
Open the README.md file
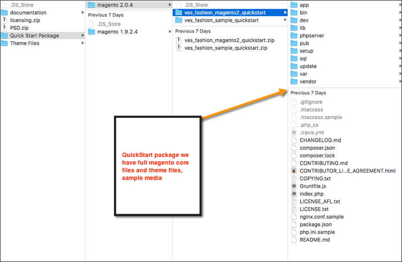pos(315,240)
